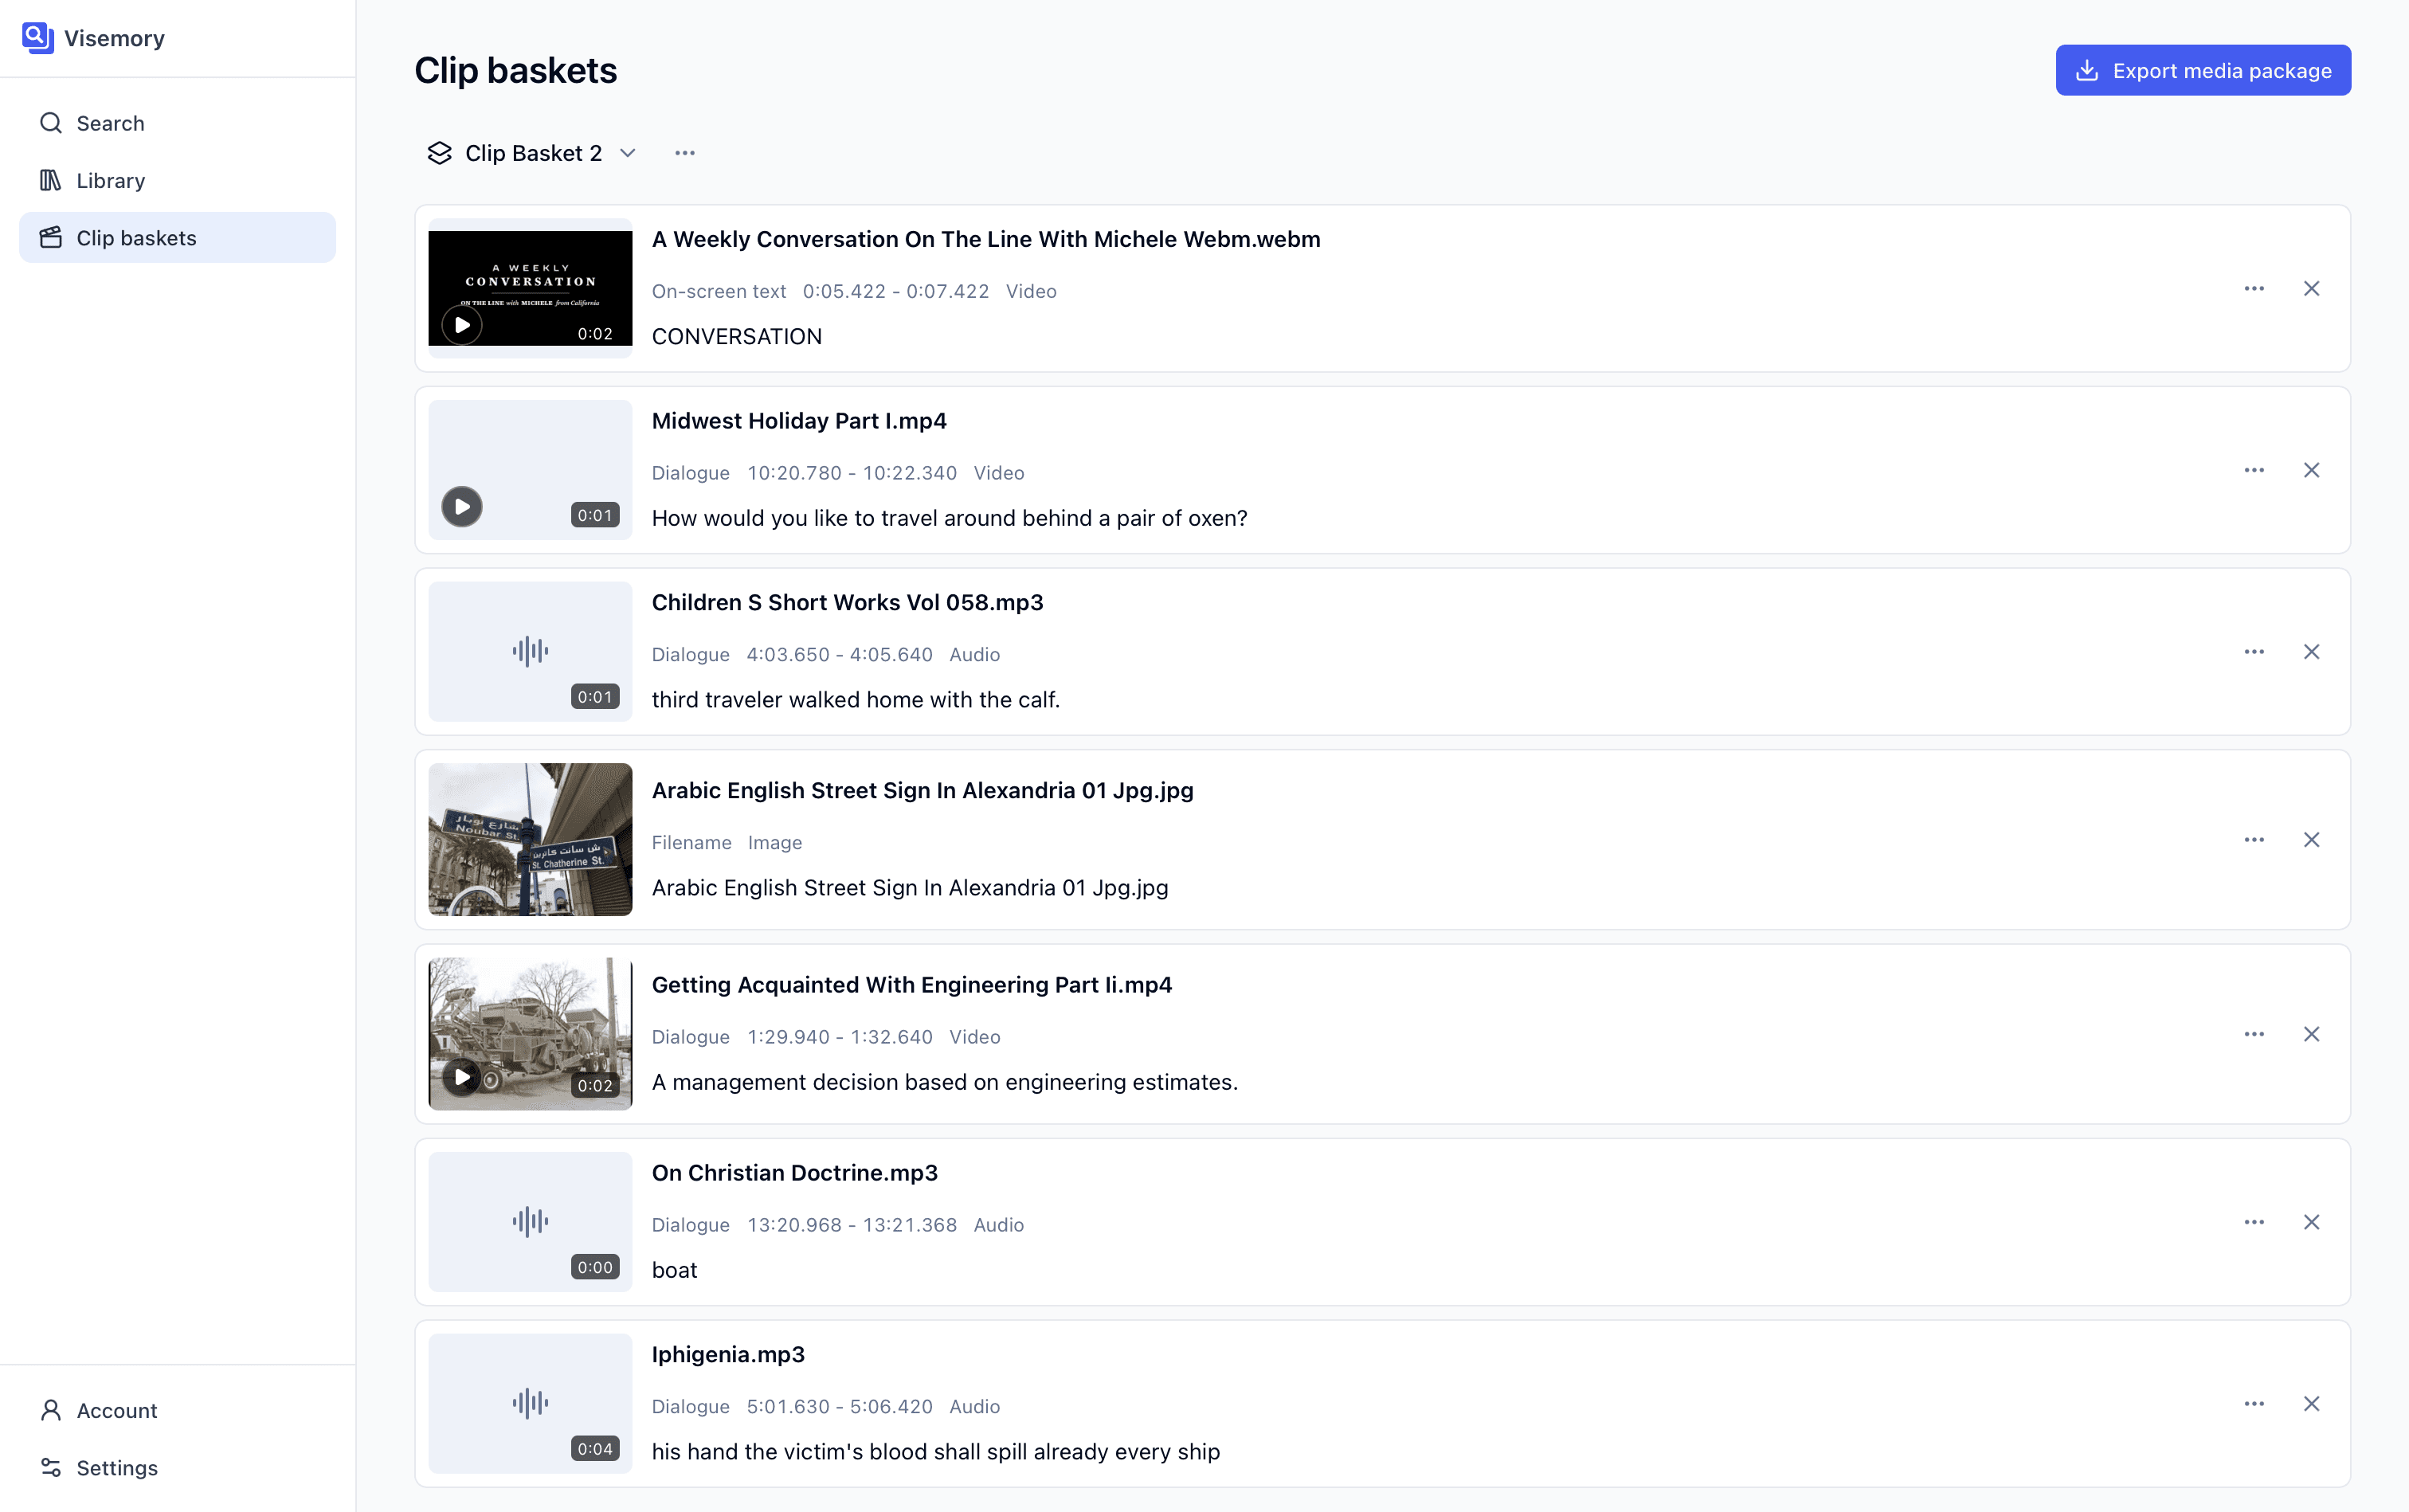Viewport: 2409px width, 1512px height.
Task: Click the Visemory logo icon
Action: click(x=38, y=38)
